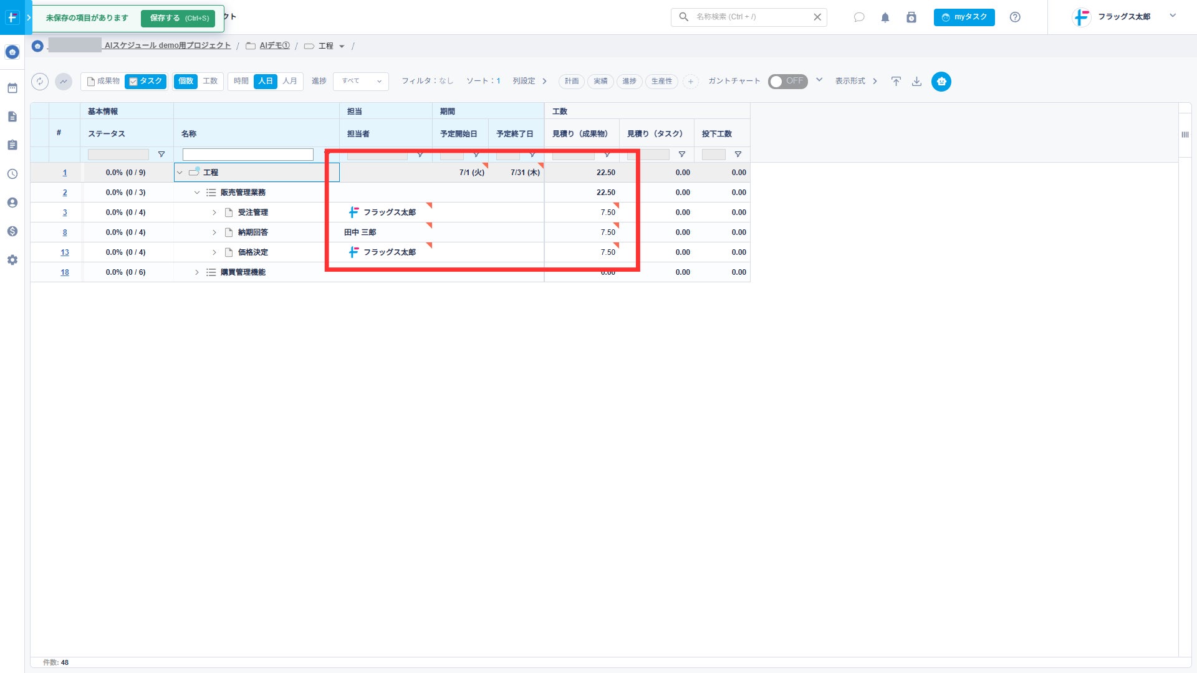Click the upload arrow icon in toolbar
Image resolution: width=1197 pixels, height=673 pixels.
point(896,82)
